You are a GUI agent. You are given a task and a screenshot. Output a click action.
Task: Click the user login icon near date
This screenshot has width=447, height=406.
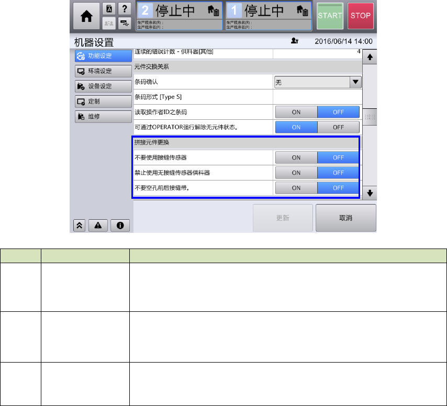pos(295,41)
